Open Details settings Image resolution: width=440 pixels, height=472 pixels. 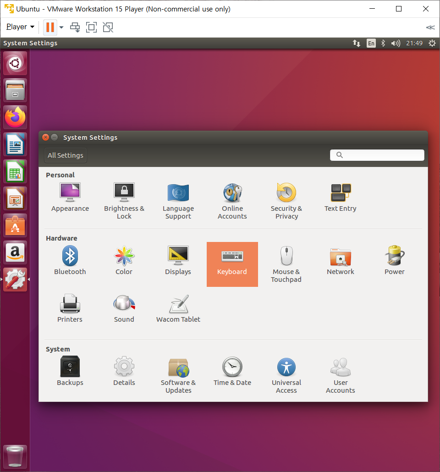coord(124,371)
